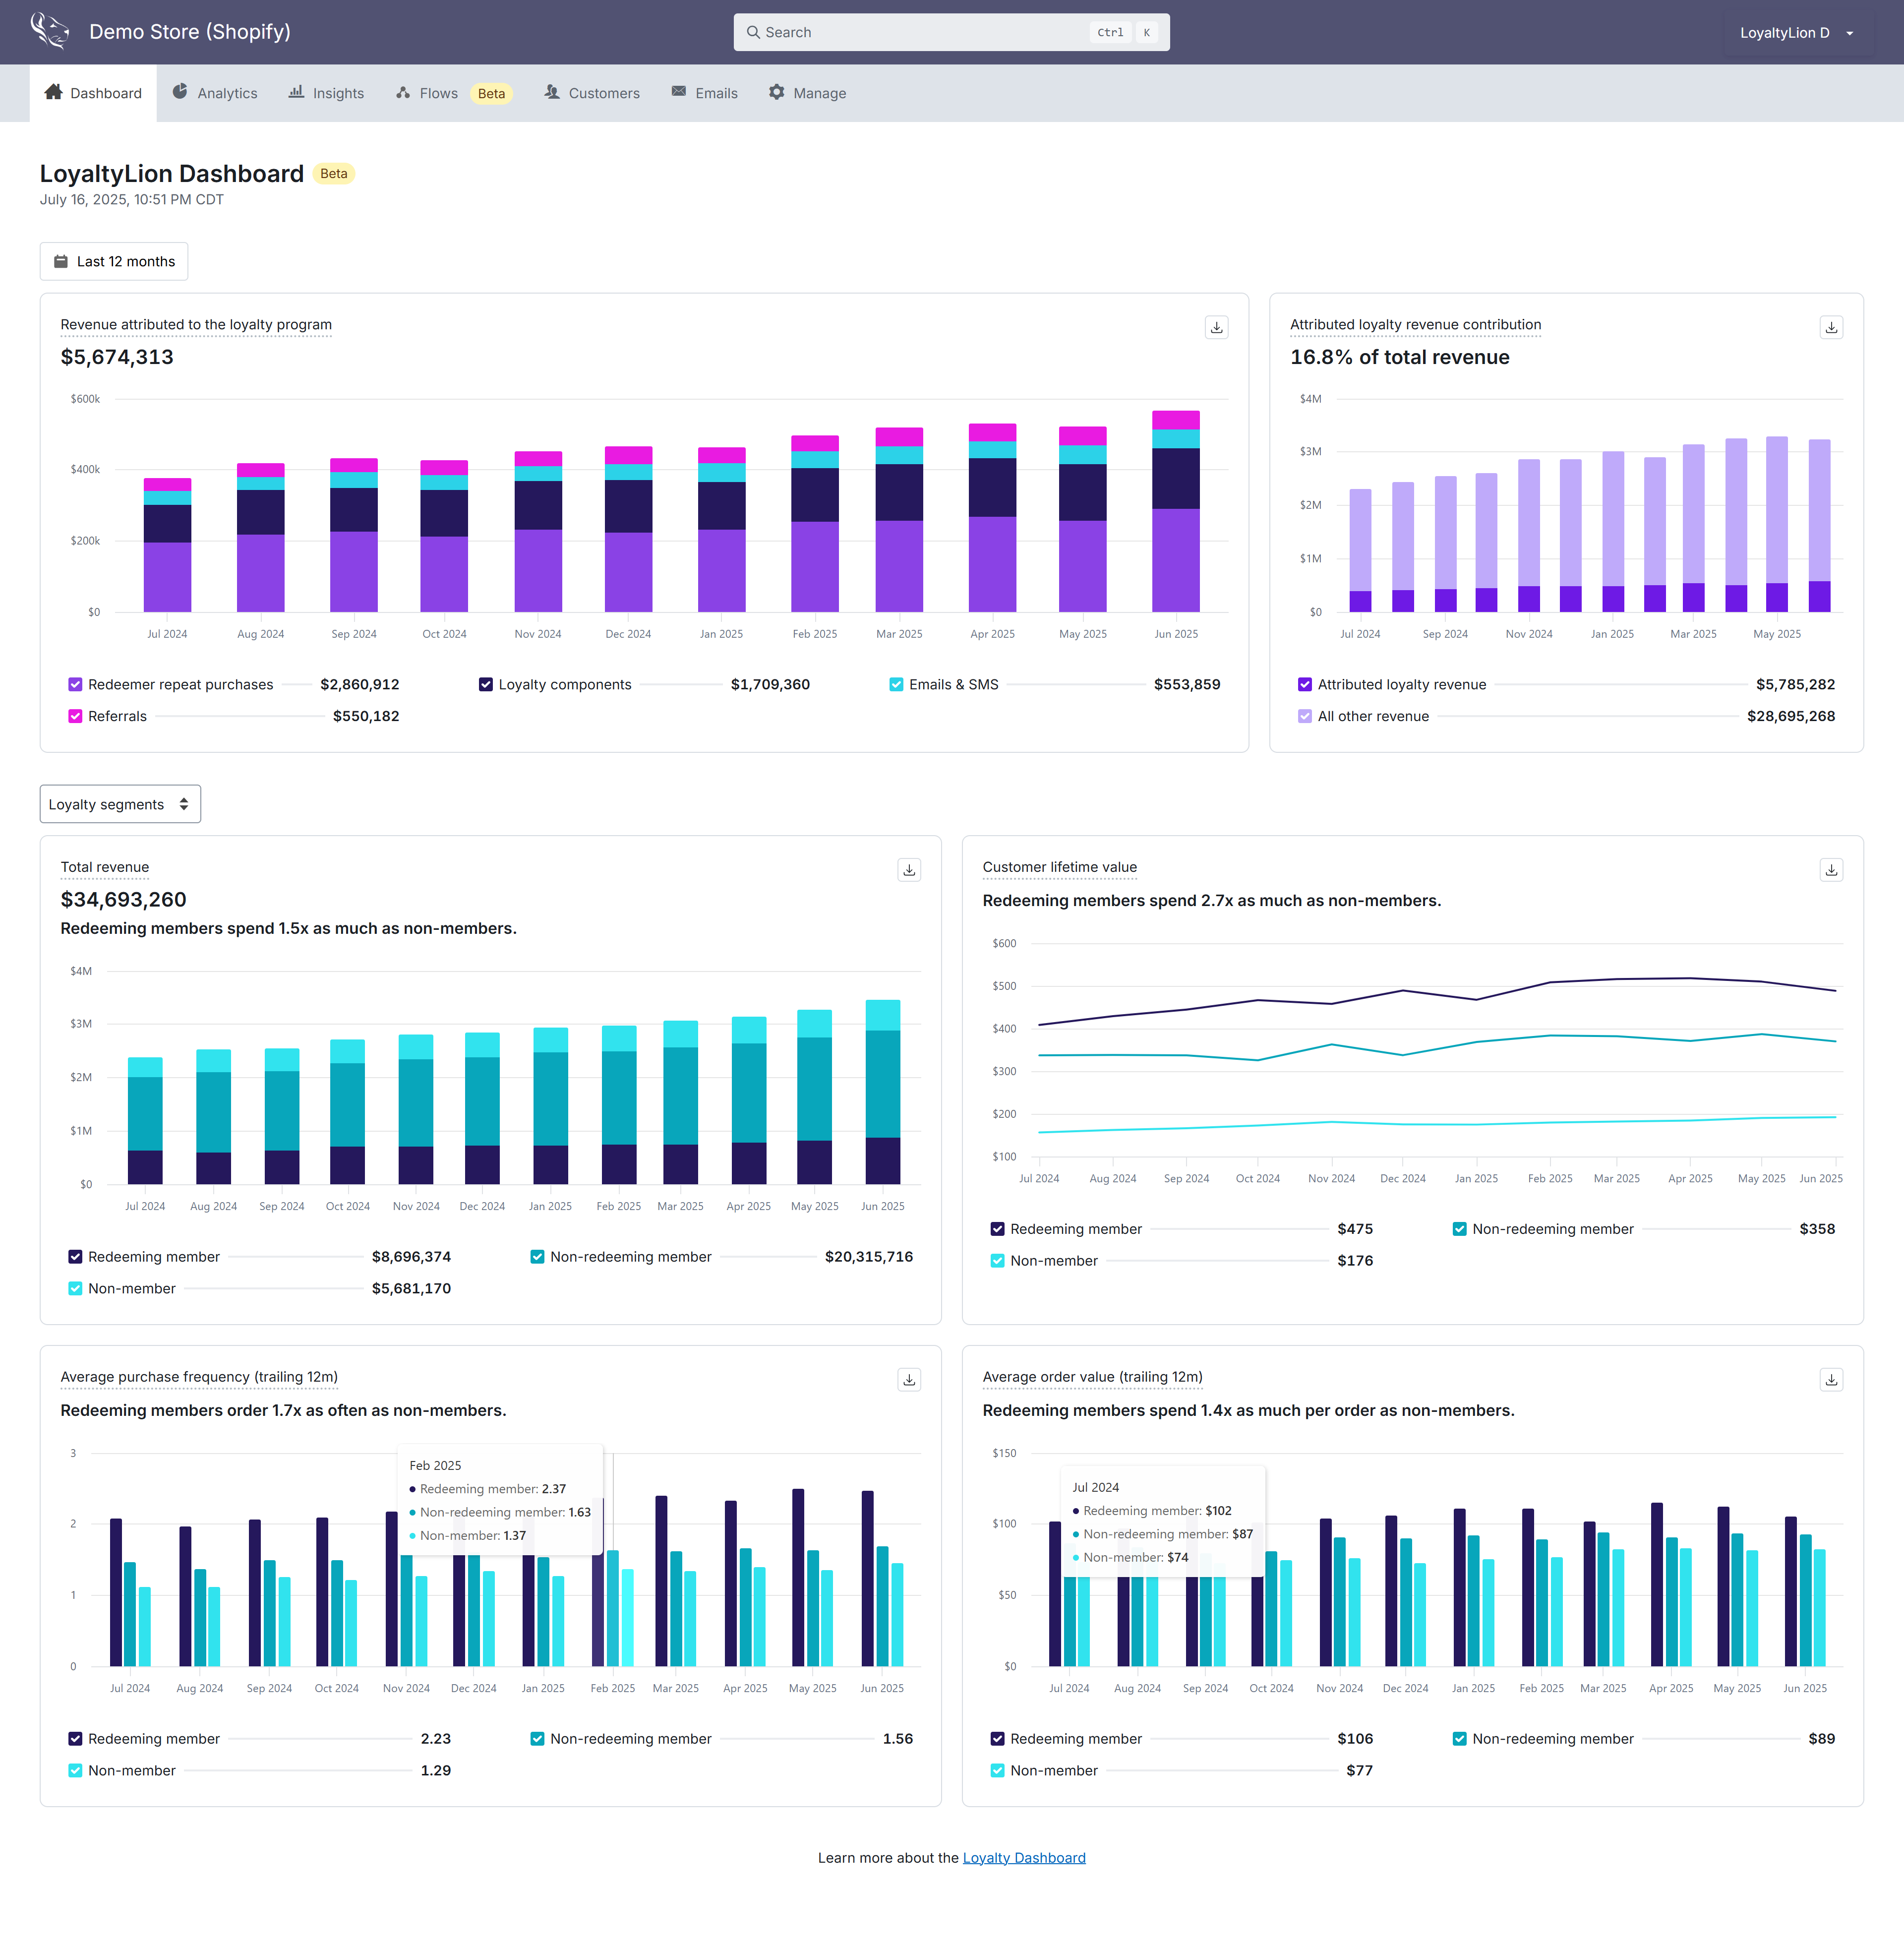The image size is (1904, 1948).
Task: Switch to the Dashboard tab
Action: click(x=93, y=93)
